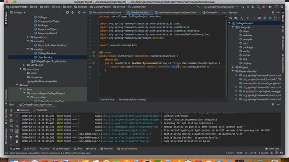Click the collapse all icon in Project panel
This screenshot has height=162, width=289.
(73, 13)
